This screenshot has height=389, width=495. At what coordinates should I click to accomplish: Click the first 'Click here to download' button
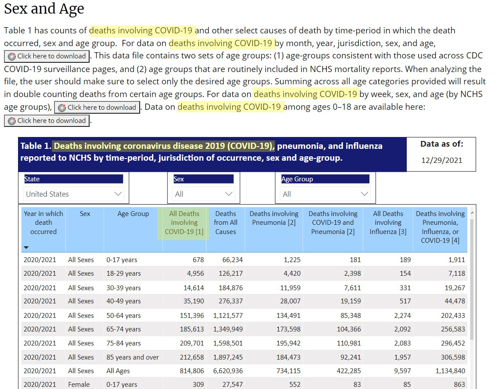(x=47, y=56)
